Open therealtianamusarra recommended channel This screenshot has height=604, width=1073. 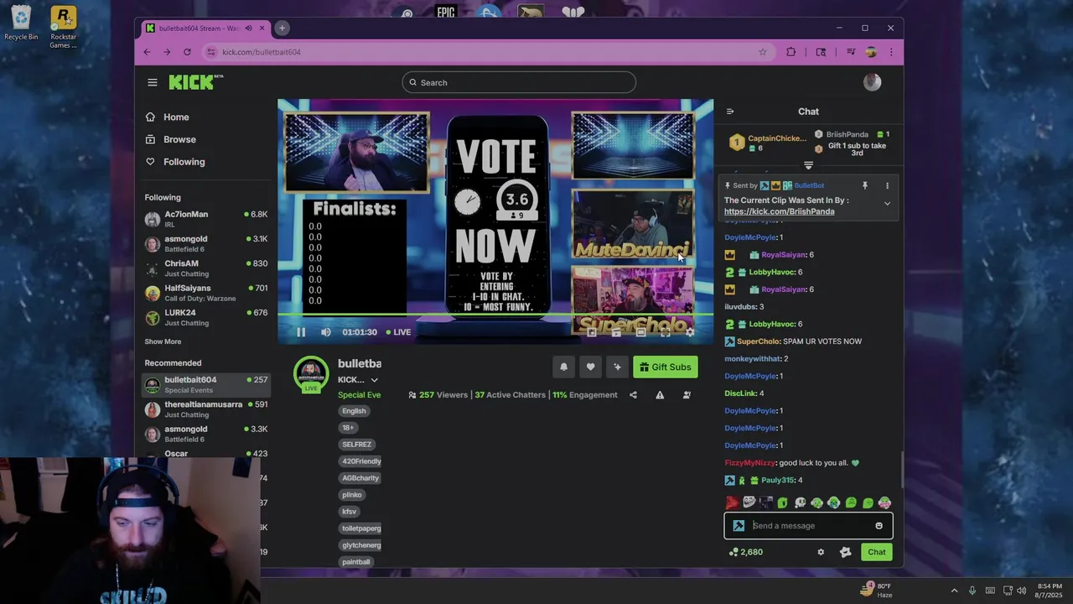pos(206,409)
